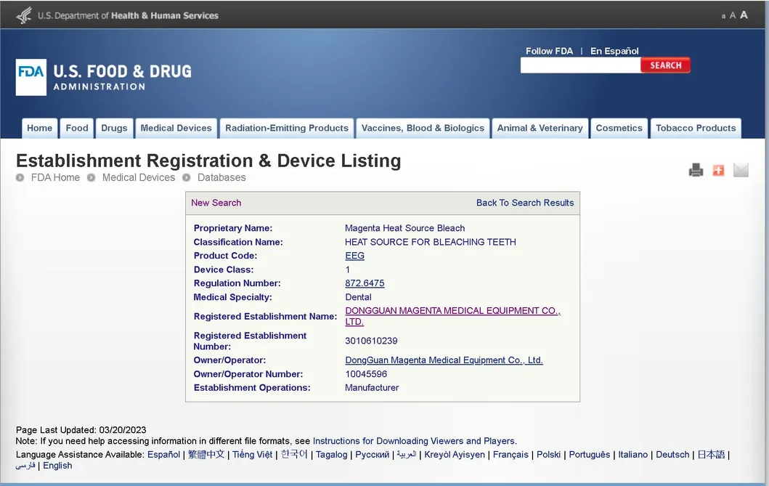Viewport: 769px width, 486px height.
Task: Click the FDA logo
Action: tap(31, 77)
